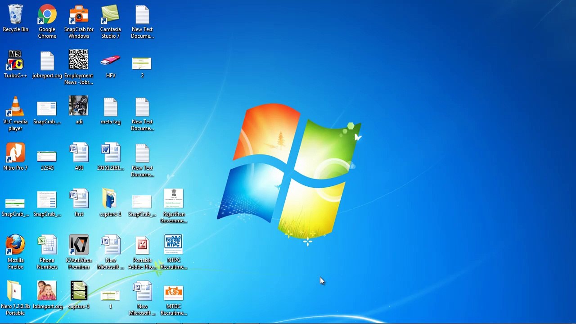Select the Nero 7.2.0.3b Portable folder

point(15,298)
